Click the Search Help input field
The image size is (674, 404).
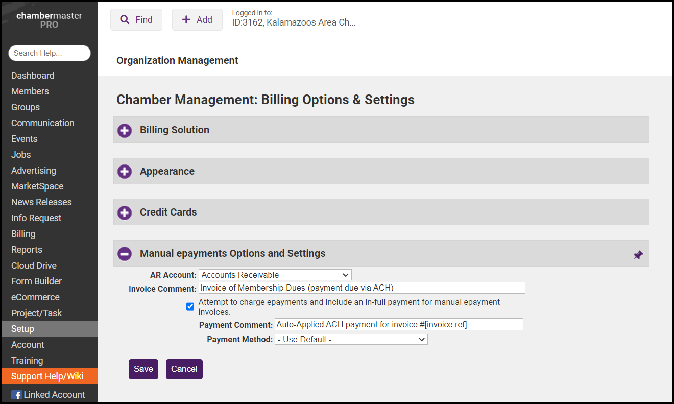(x=49, y=53)
